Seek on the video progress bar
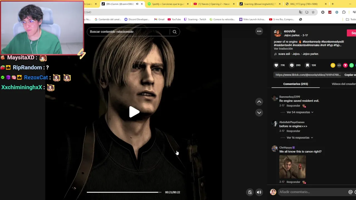The width and height of the screenshot is (356, 200). tap(124, 192)
